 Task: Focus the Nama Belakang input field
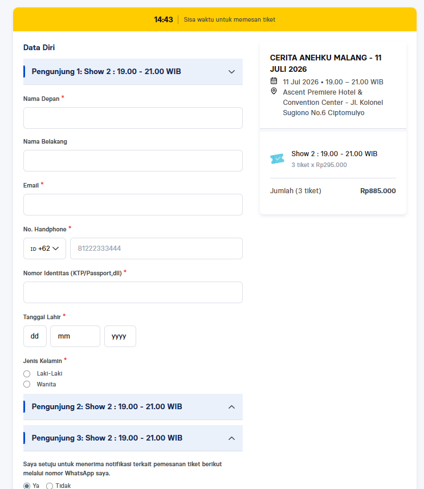[133, 161]
